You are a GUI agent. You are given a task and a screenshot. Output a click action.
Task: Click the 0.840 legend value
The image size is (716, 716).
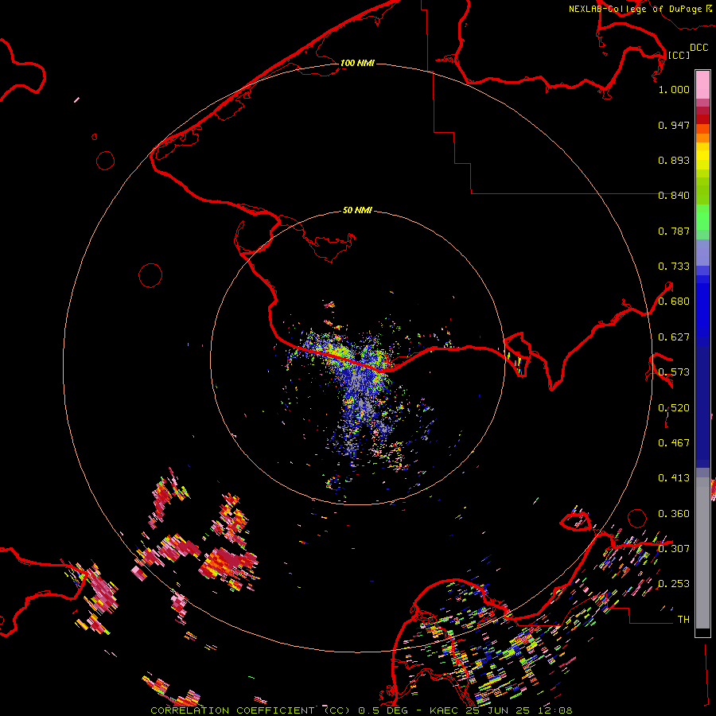[x=674, y=196]
